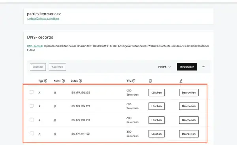The width and height of the screenshot is (237, 145).
Task: Click the DNS-Records section heading
Action: [40, 37]
